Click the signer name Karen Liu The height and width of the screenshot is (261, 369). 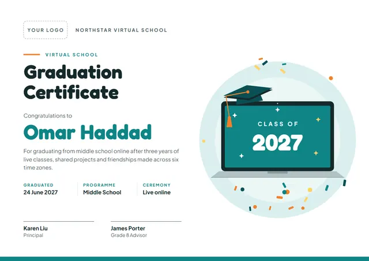point(36,228)
